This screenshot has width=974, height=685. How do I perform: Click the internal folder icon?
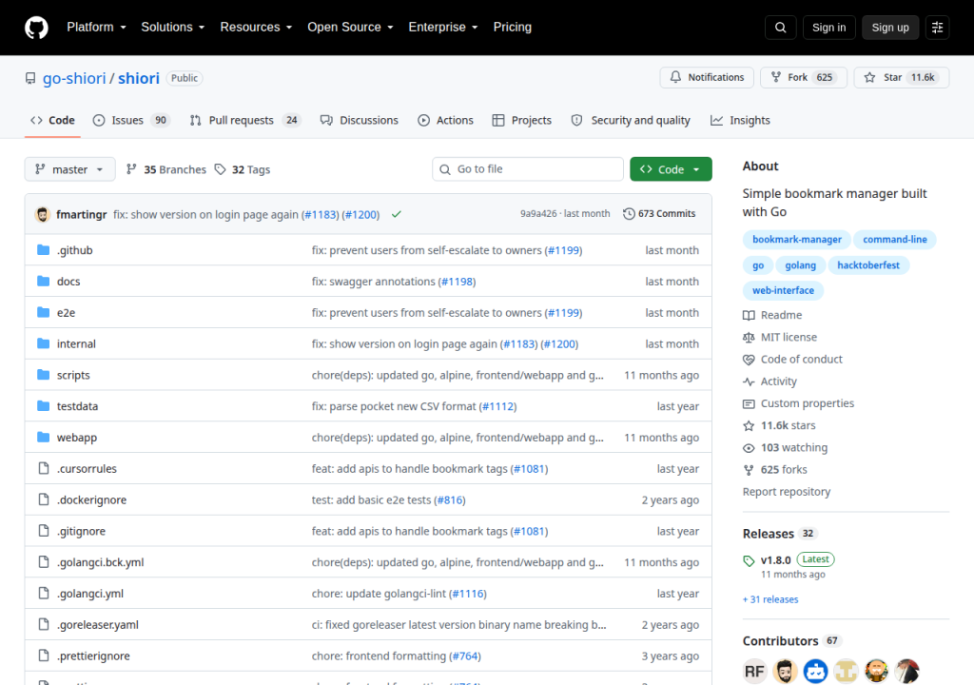point(44,343)
